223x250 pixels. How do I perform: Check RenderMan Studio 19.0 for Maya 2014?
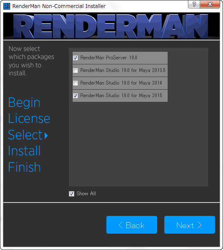point(75,83)
